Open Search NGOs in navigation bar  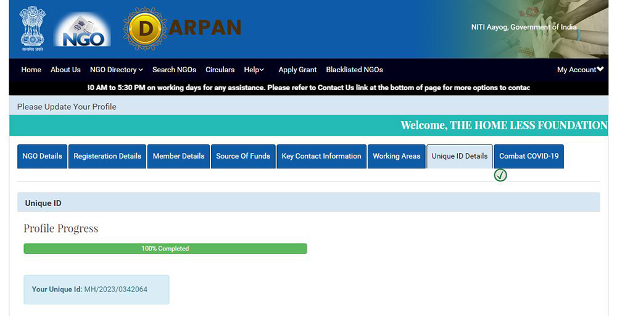[x=175, y=70]
